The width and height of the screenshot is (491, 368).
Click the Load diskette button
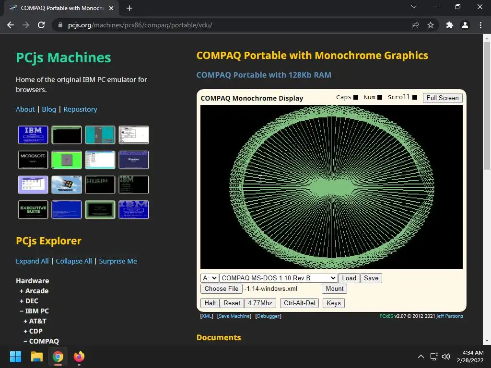click(349, 278)
